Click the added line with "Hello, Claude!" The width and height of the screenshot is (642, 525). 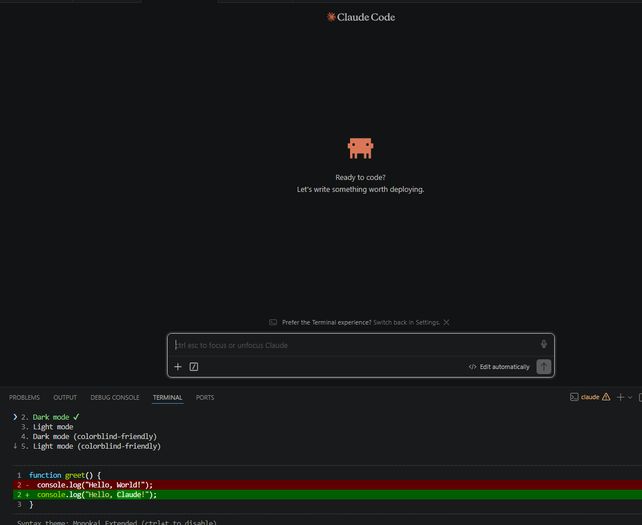(327, 495)
